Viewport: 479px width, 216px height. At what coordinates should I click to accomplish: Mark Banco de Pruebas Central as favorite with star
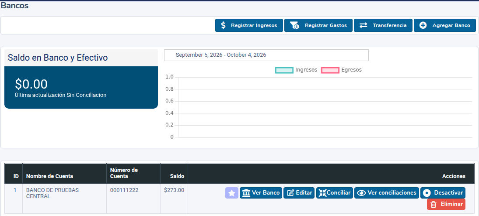232,193
